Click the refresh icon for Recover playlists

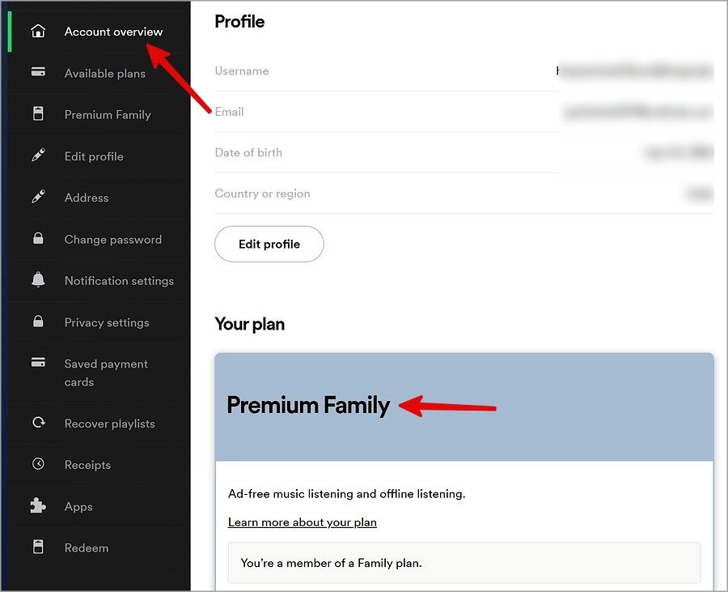38,423
